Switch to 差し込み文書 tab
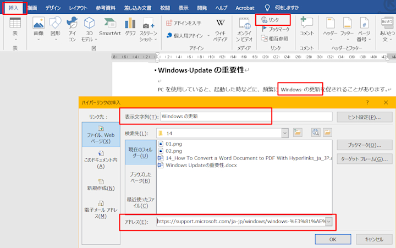Viewport: 396px width, 248px height. point(137,8)
